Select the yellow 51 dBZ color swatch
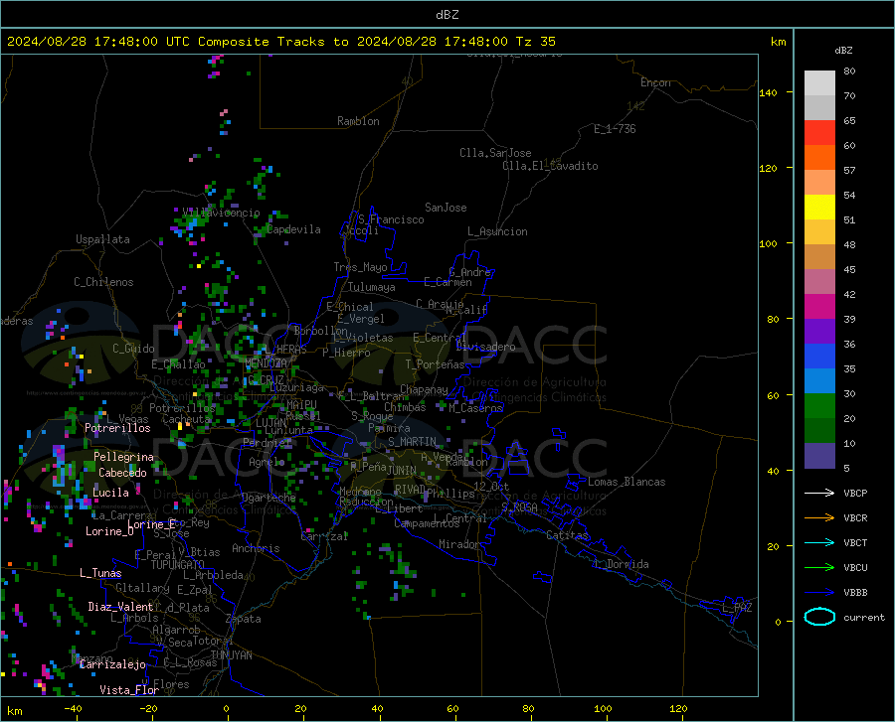 click(819, 208)
